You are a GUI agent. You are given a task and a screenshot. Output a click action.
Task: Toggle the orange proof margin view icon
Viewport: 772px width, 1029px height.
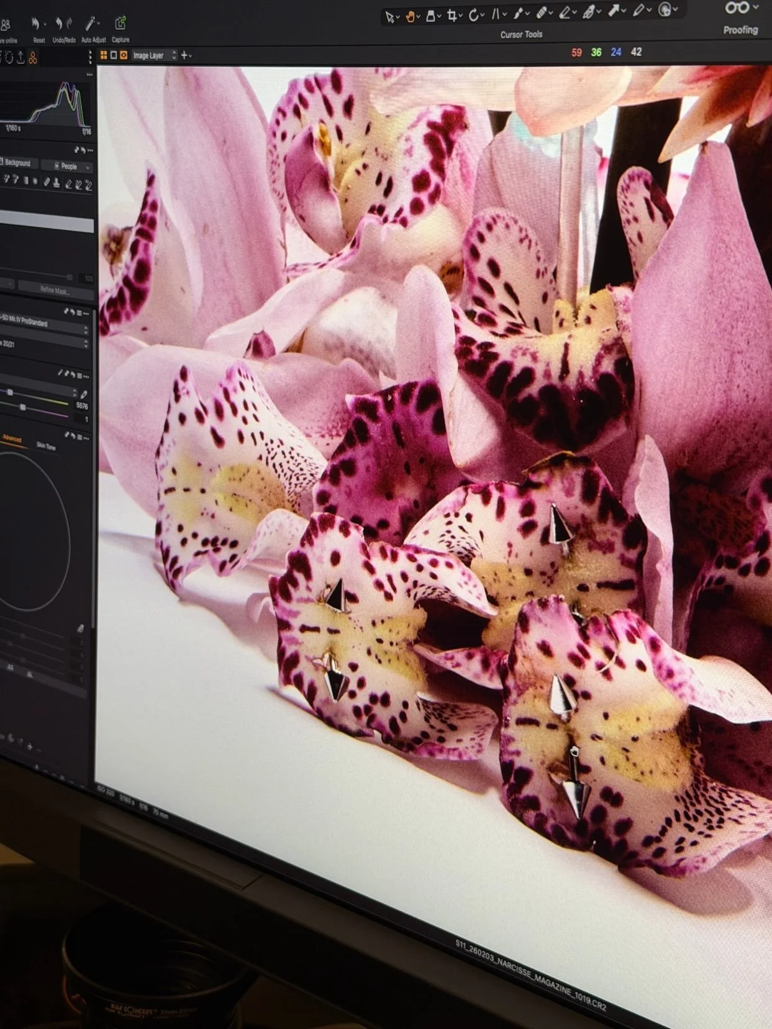point(124,55)
